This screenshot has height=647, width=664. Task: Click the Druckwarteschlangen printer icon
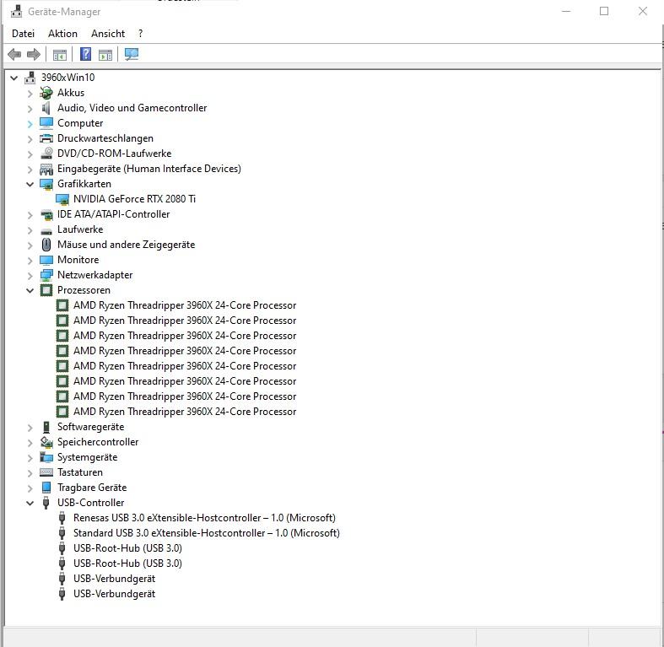tap(46, 138)
